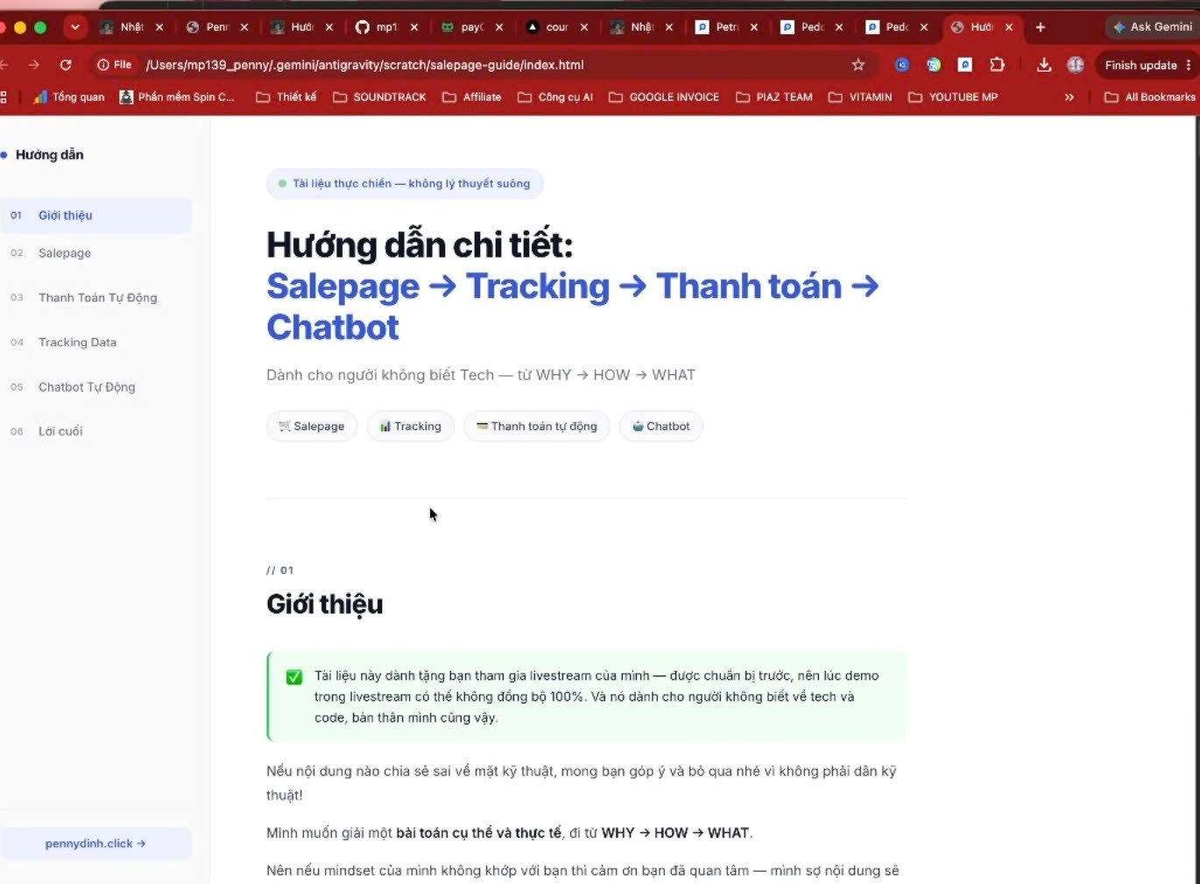Open the All Bookmarks folder
The image size is (1200, 884).
point(1150,97)
